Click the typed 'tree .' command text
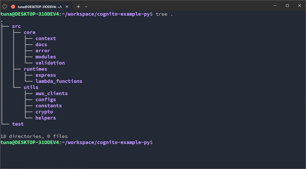Screen dimensions: 306x169 click(x=164, y=14)
